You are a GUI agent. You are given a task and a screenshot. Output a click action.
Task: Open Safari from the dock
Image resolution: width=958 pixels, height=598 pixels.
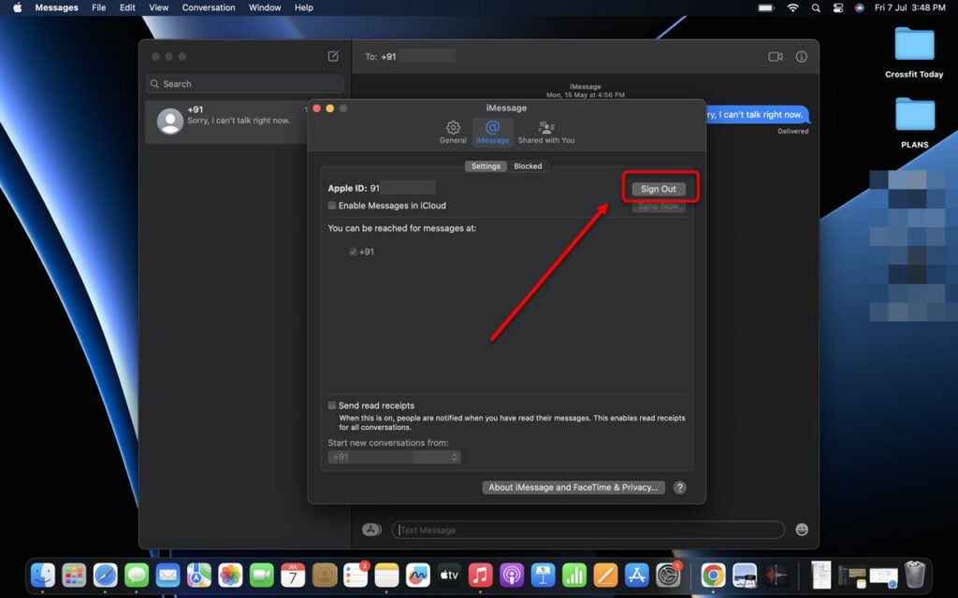coord(105,575)
